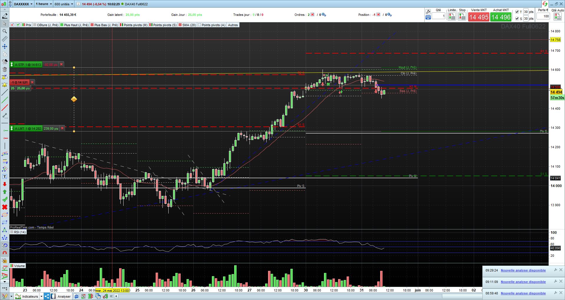Toggle the S stop-loss checkbox

[x=517, y=19]
